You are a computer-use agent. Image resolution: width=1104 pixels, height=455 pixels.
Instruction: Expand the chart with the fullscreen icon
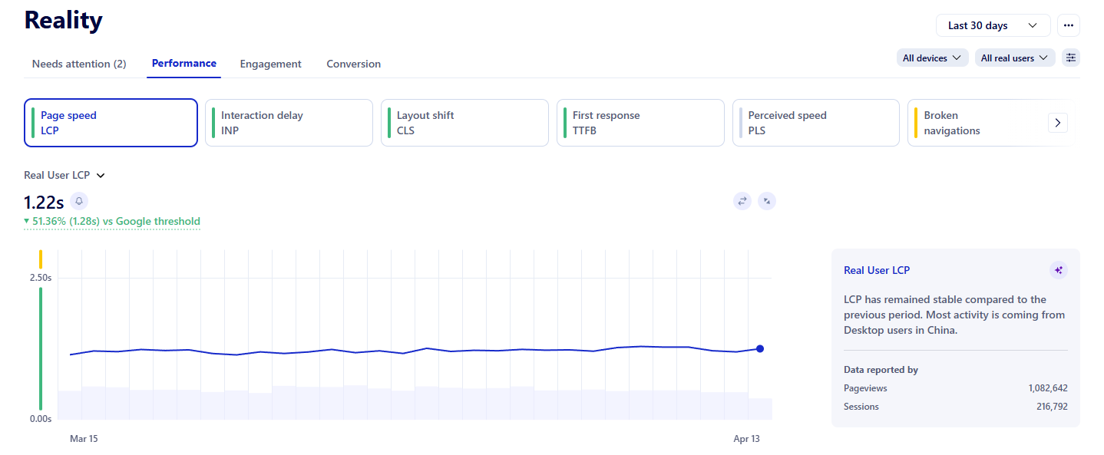[x=766, y=200]
